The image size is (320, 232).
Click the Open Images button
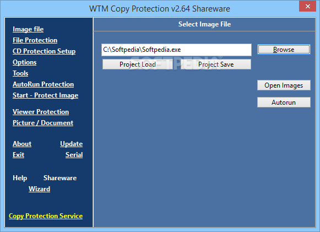[284, 85]
